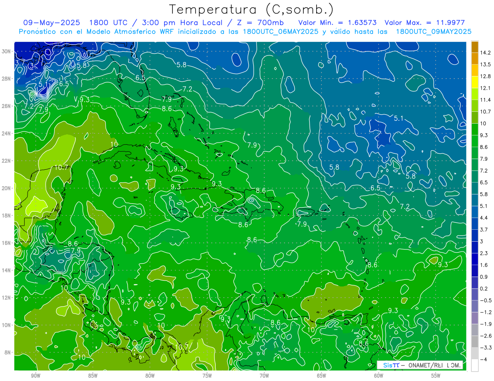Click the -1.2 value on the color legend
494x381 pixels.
click(x=486, y=312)
